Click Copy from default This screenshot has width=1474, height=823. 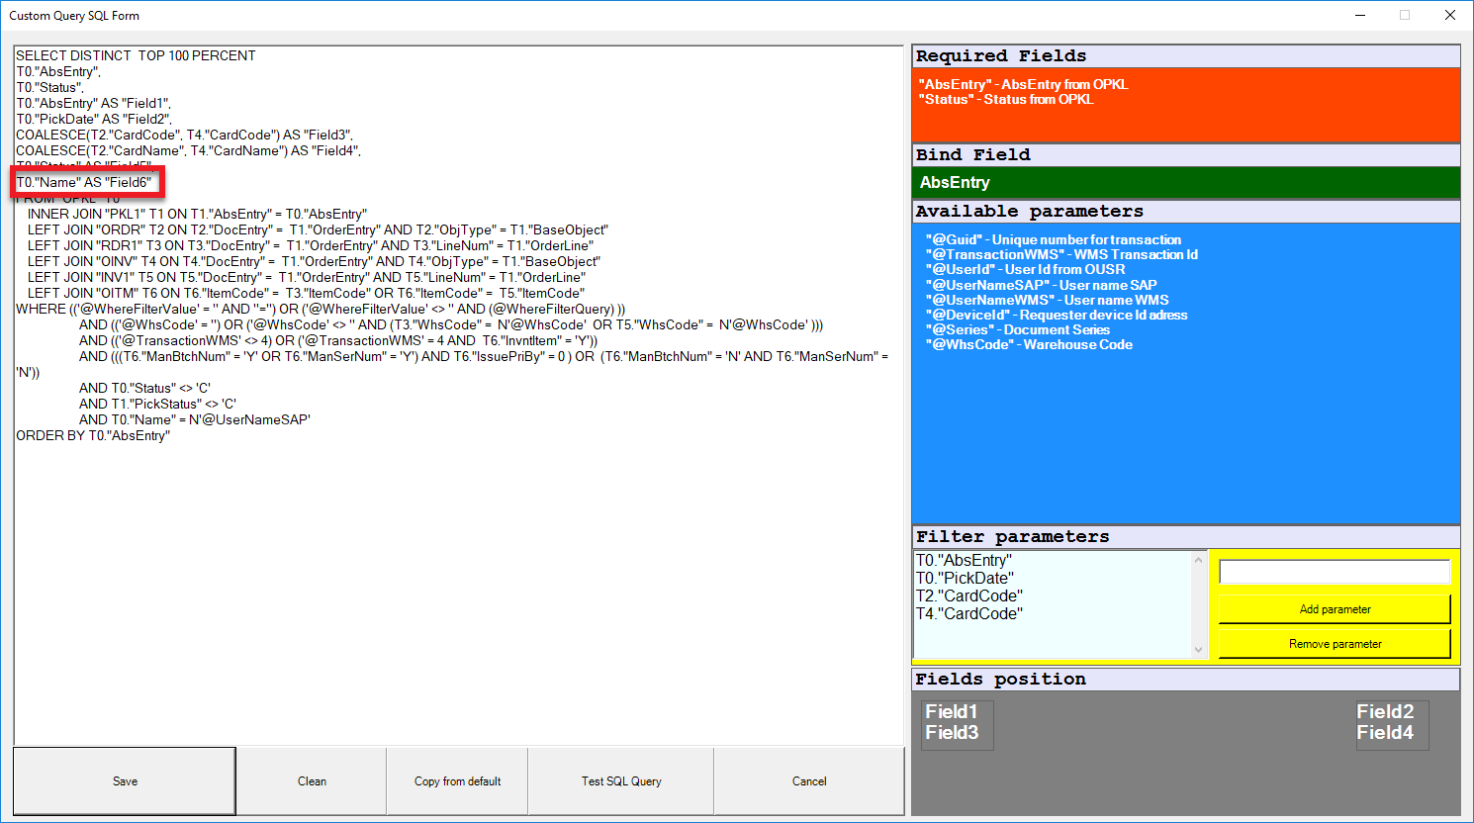tap(456, 780)
